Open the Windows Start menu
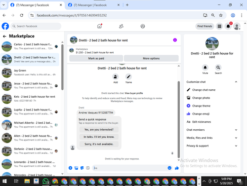The height and width of the screenshot is (186, 247). (4, 181)
